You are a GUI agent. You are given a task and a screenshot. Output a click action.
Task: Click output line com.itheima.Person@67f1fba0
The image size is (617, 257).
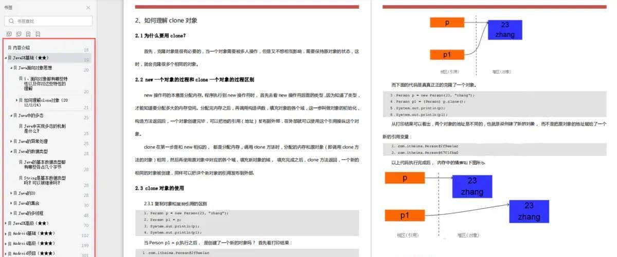(425, 152)
